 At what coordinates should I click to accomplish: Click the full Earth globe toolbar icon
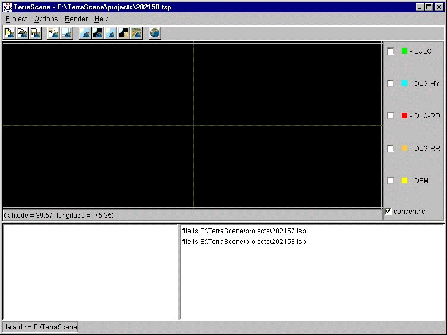pyautogui.click(x=155, y=33)
